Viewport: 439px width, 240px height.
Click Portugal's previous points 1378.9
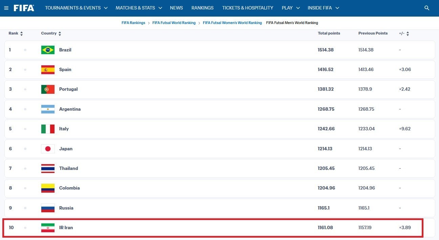tap(365, 89)
